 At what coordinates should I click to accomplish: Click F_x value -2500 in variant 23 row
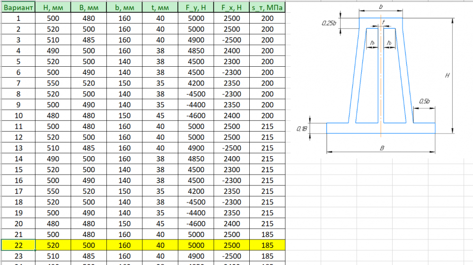232,256
